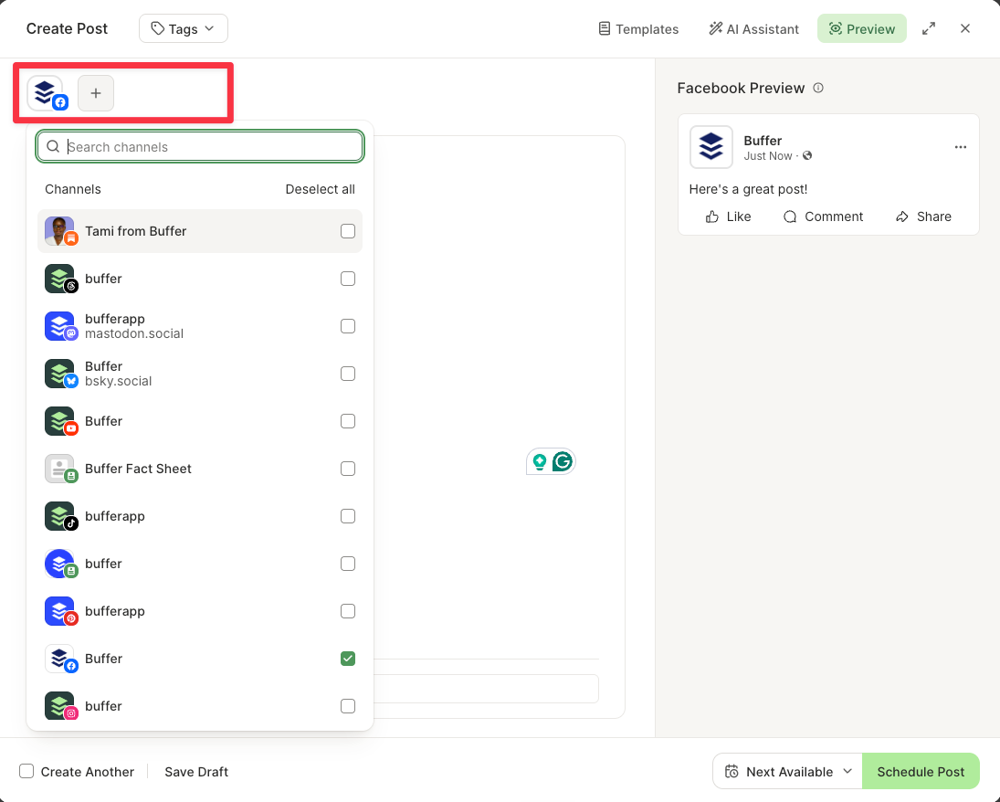
Task: Enable the bufferapp TikTok channel checkbox
Action: coord(348,516)
